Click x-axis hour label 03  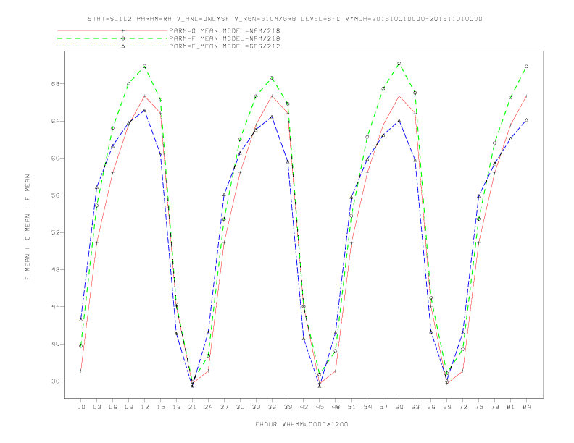point(96,407)
